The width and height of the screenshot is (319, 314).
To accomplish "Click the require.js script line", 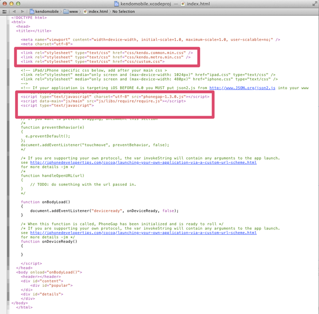I will pyautogui.click(x=103, y=101).
